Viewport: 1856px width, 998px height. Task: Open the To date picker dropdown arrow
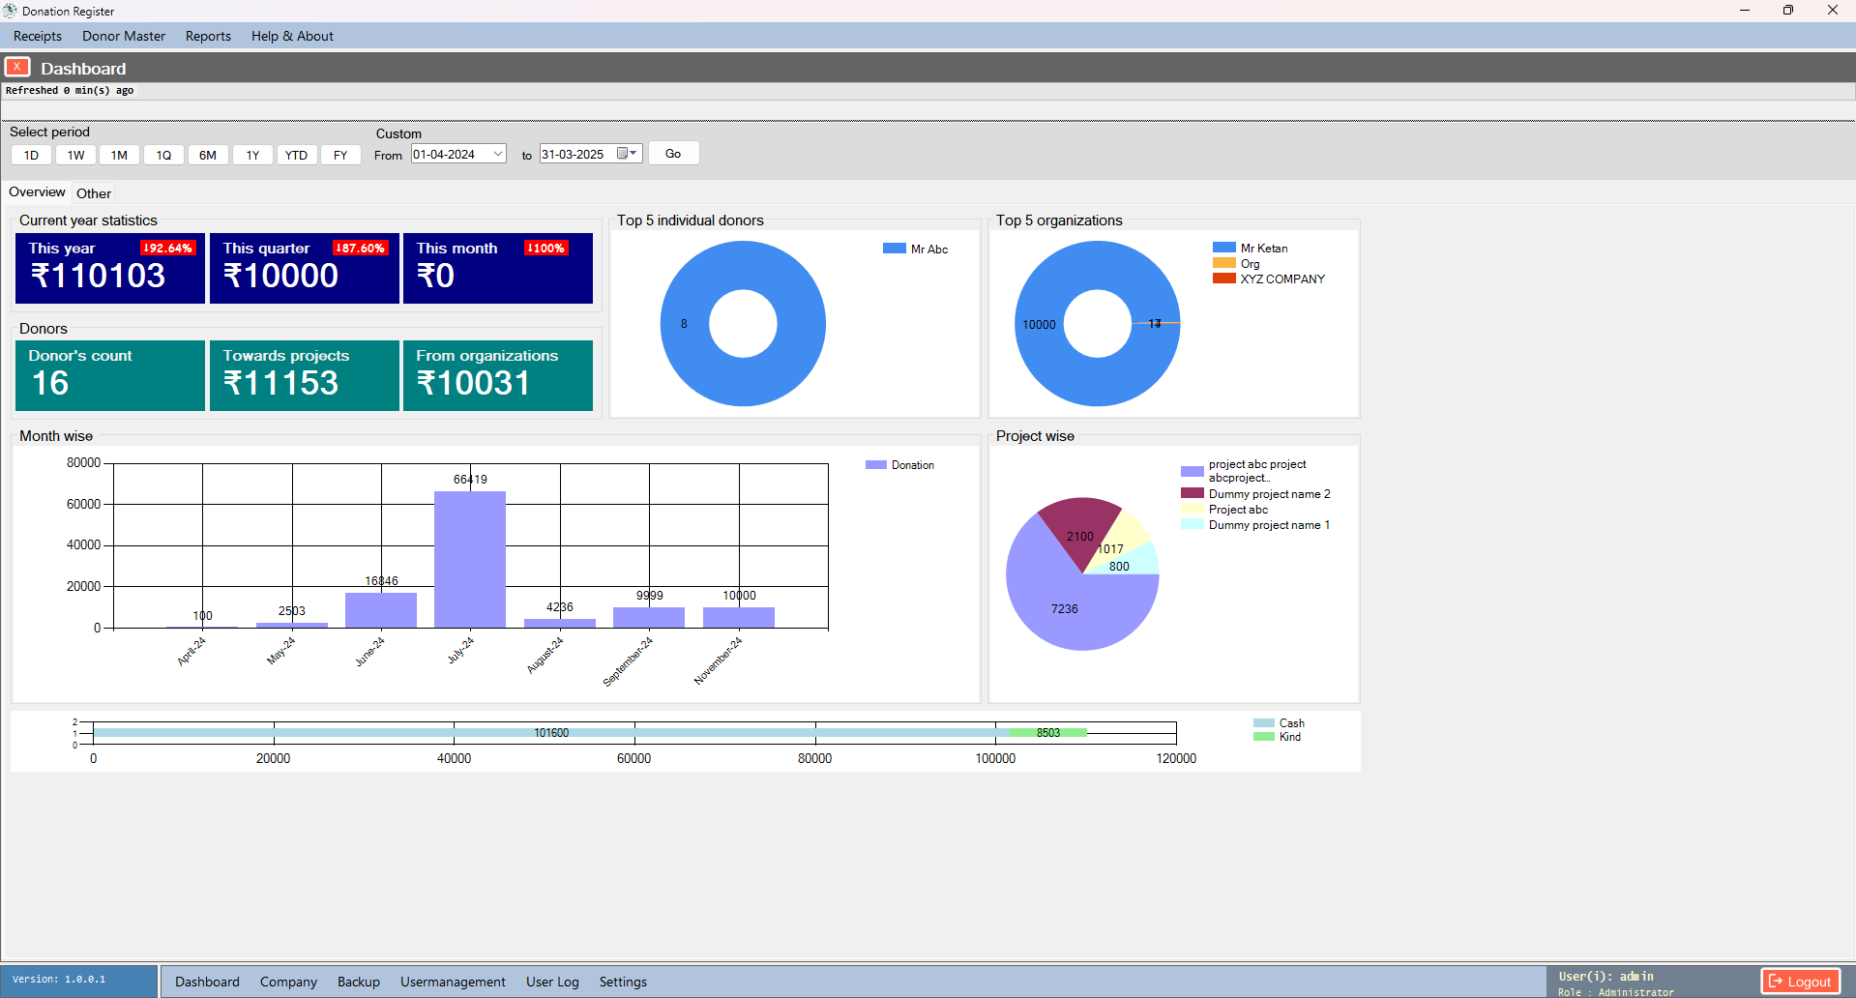coord(634,154)
